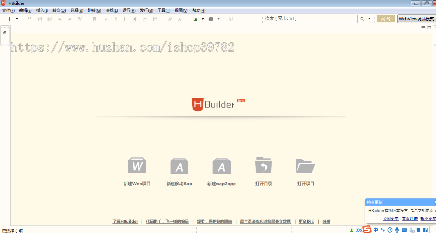Click the search input field
Viewport: 436px width, 233px height.
point(311,19)
